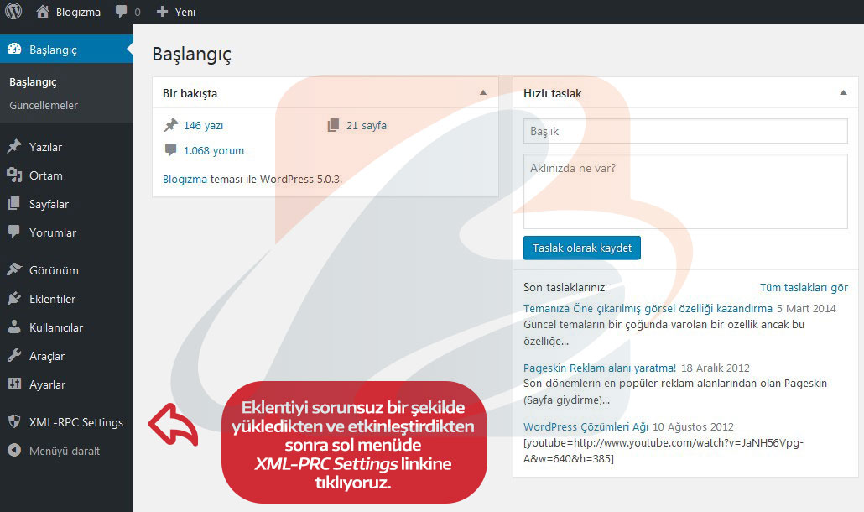Viewport: 864px width, 512px height.
Task: Collapse the Hızlı taslak panel
Action: tap(843, 92)
